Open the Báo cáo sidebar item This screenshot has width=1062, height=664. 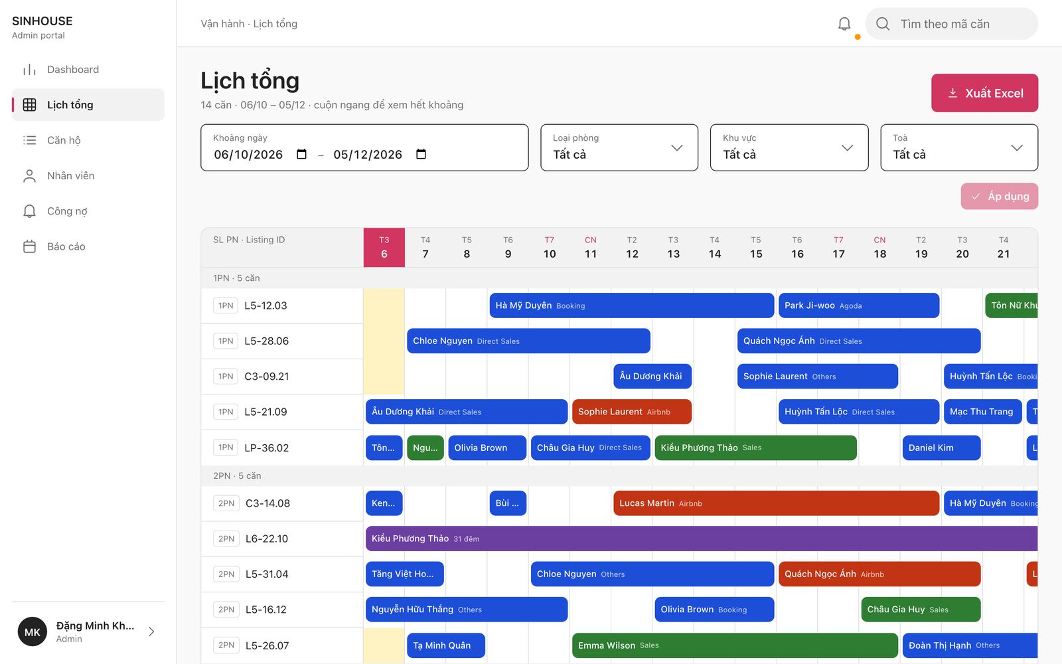(88, 246)
